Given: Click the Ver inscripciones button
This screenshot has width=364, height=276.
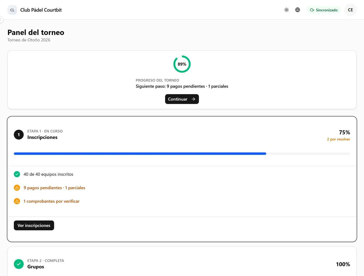Looking at the screenshot, I should pos(34,225).
